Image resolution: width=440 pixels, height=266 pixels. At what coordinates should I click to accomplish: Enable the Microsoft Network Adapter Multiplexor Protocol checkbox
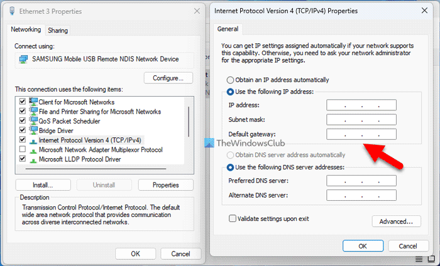coord(23,150)
